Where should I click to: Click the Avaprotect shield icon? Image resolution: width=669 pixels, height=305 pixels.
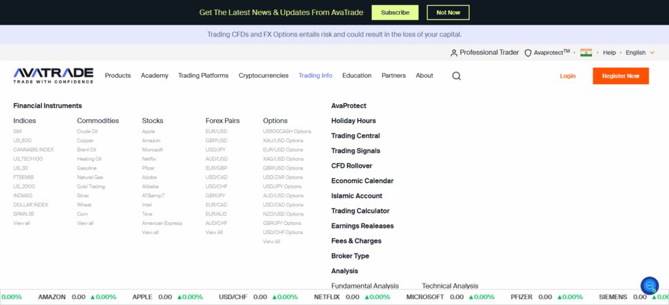coord(528,53)
